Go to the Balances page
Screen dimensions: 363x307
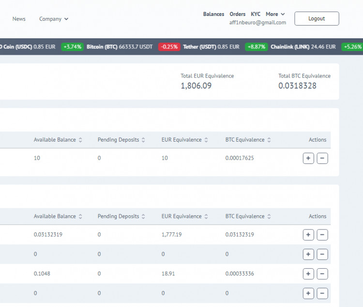[213, 14]
